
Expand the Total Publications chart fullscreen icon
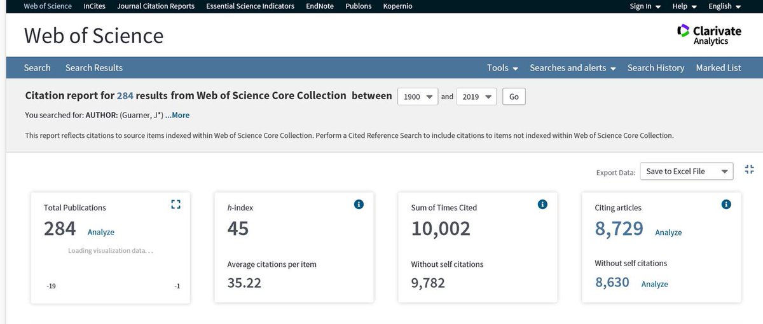176,204
